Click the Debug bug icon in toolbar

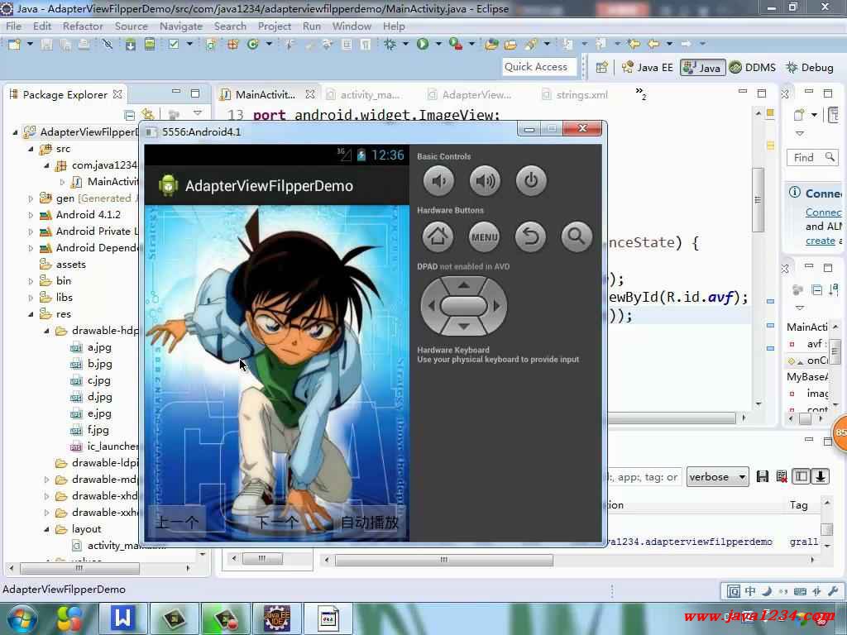(390, 44)
